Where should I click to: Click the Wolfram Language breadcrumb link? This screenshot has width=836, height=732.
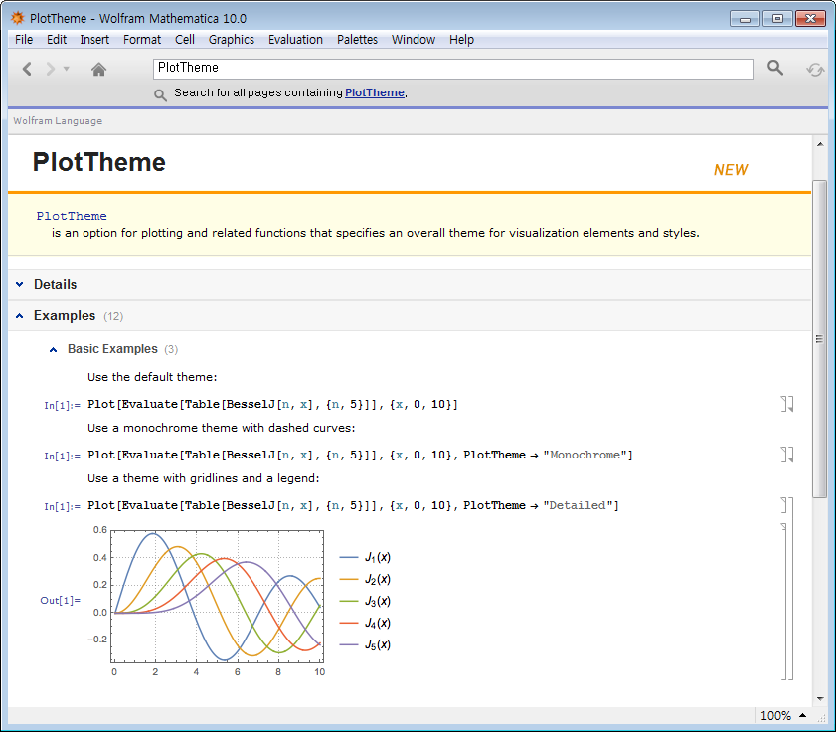(x=58, y=121)
